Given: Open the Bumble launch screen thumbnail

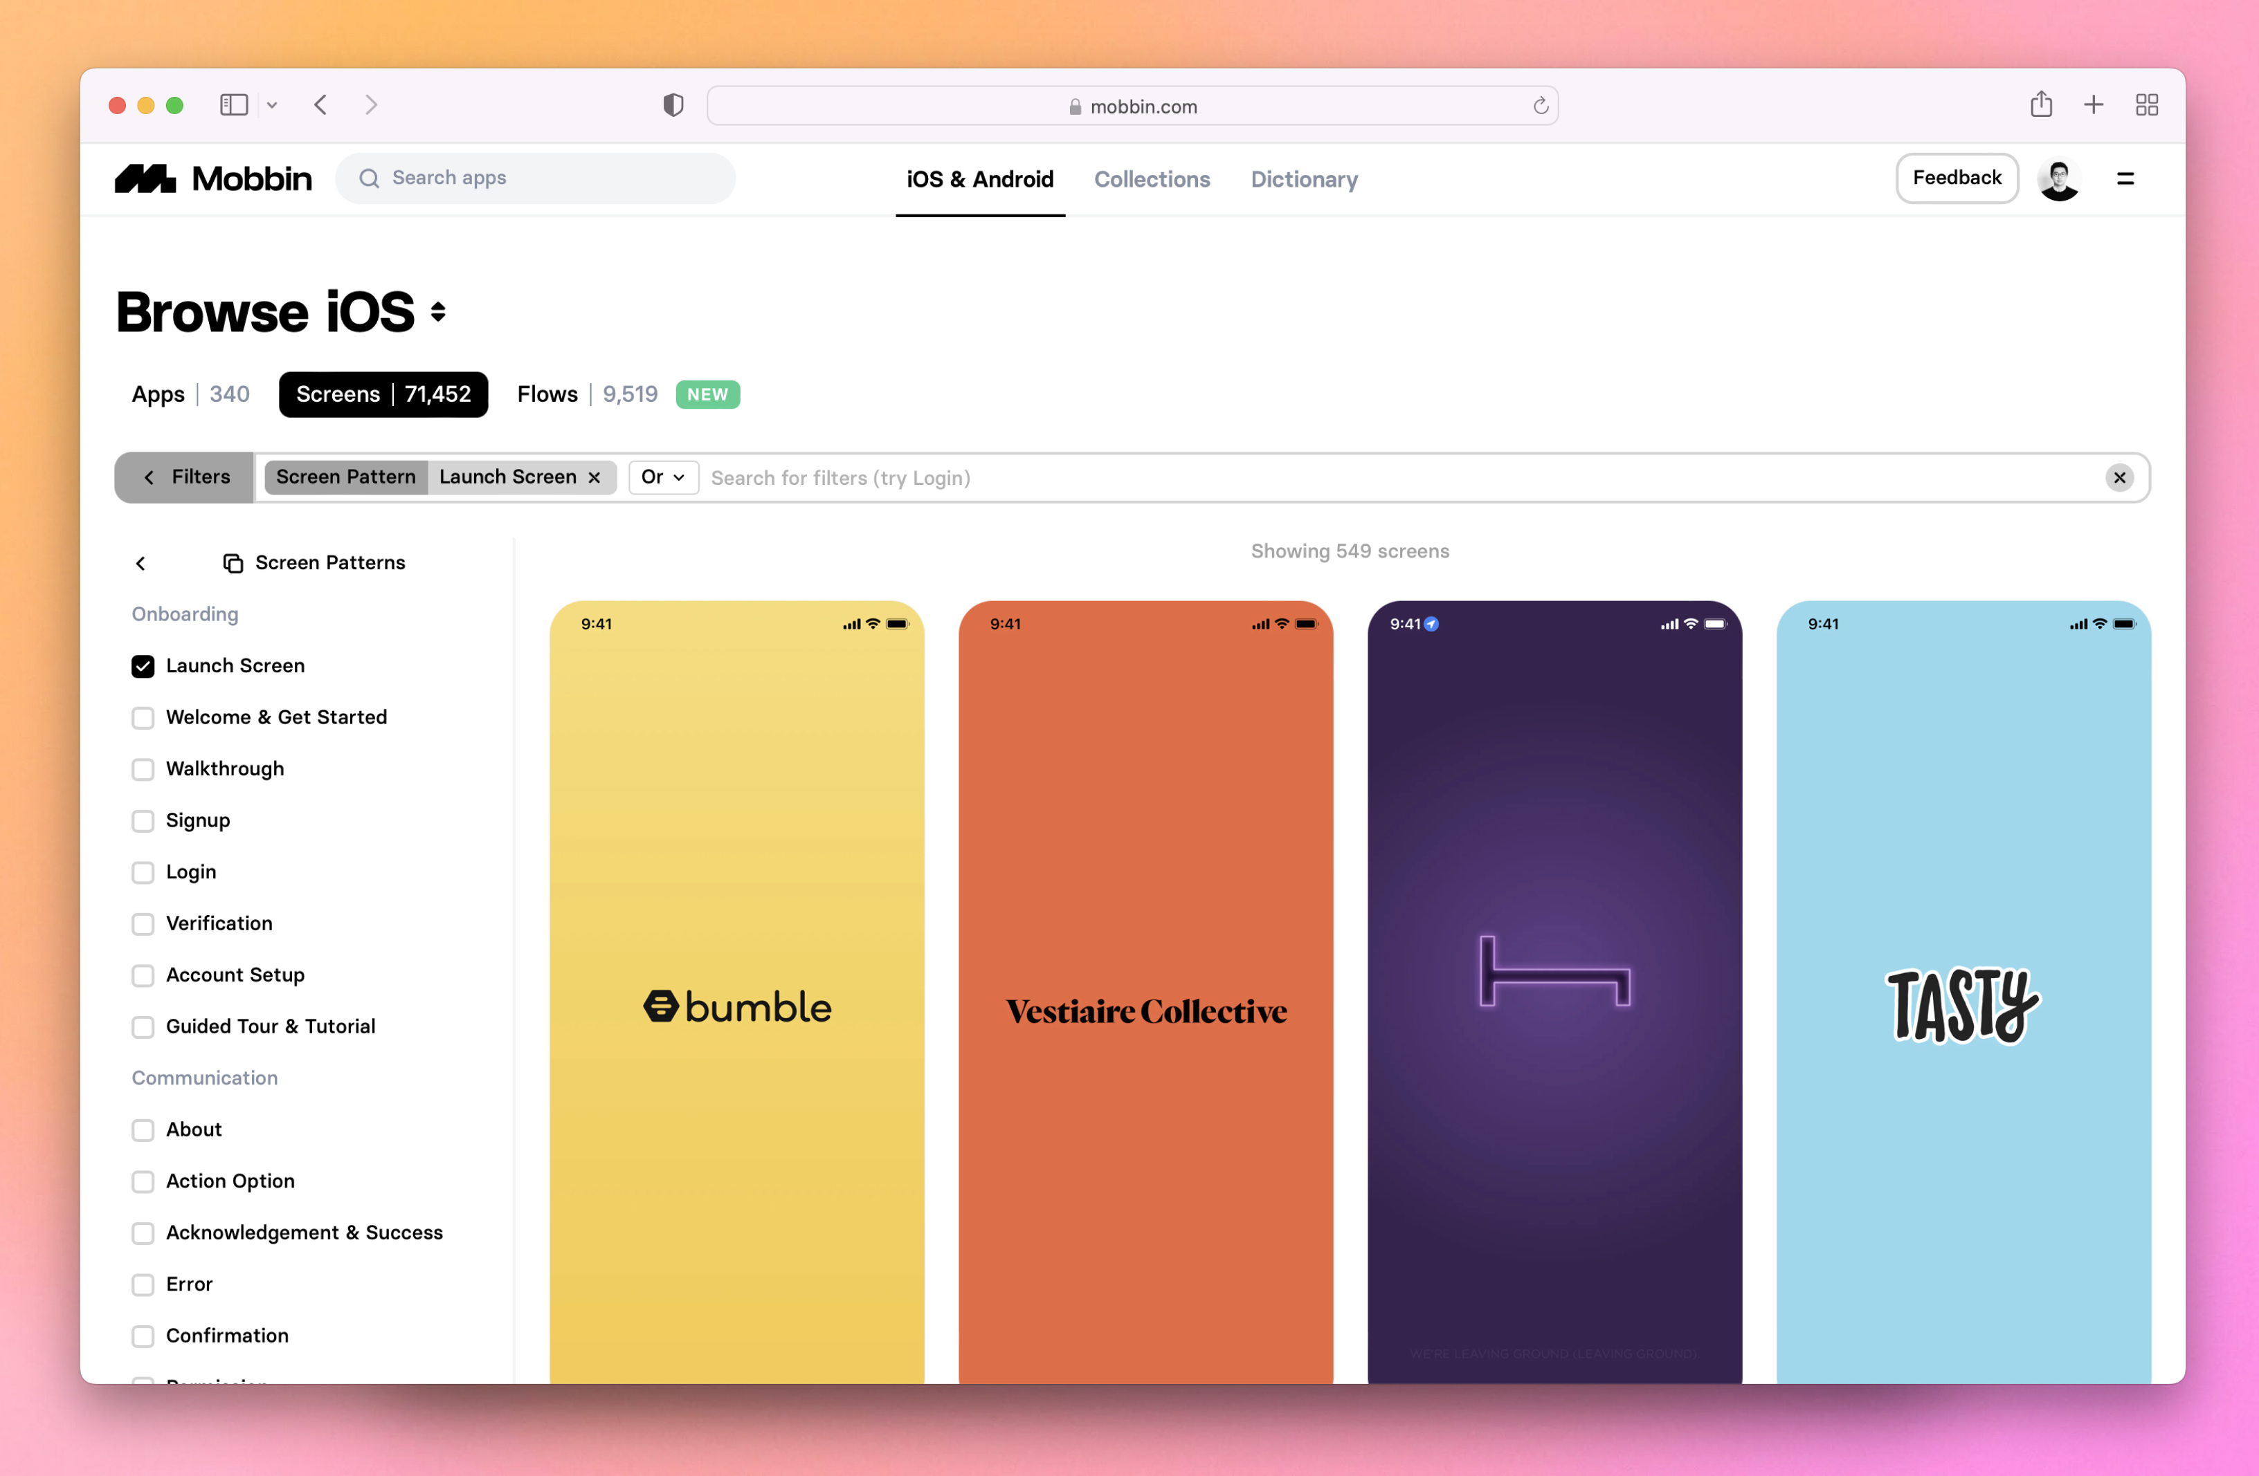Looking at the screenshot, I should coord(736,991).
